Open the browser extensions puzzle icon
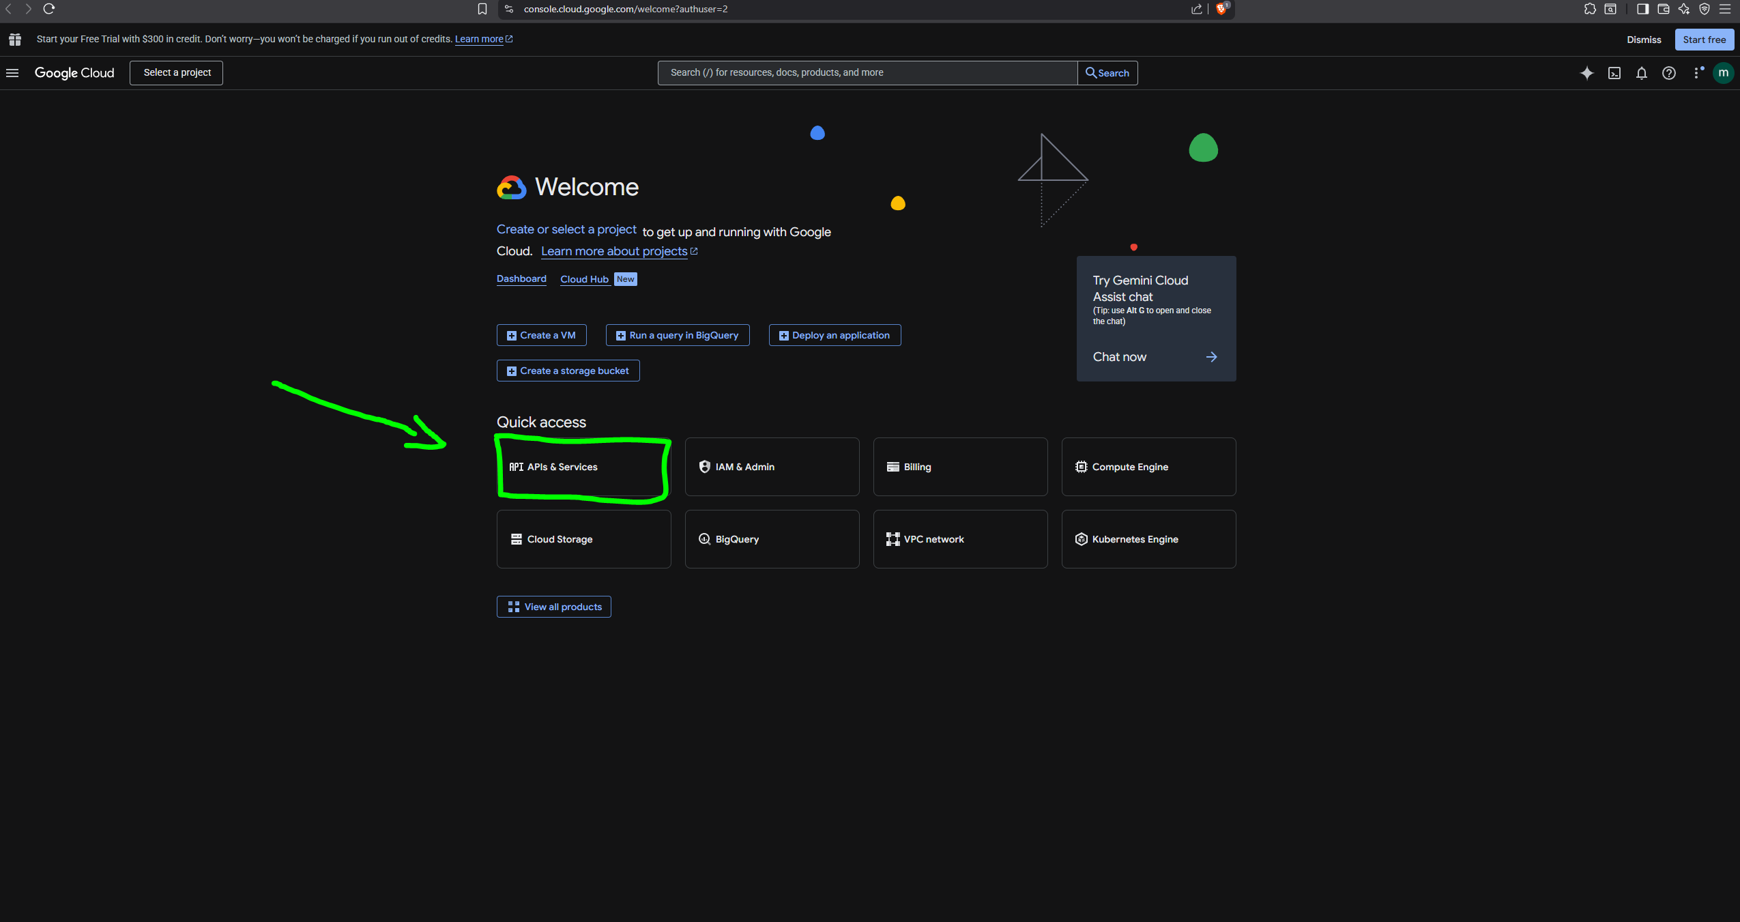 [x=1590, y=9]
